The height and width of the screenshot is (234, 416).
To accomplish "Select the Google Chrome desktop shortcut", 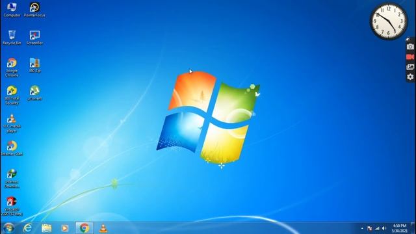I will (12, 68).
